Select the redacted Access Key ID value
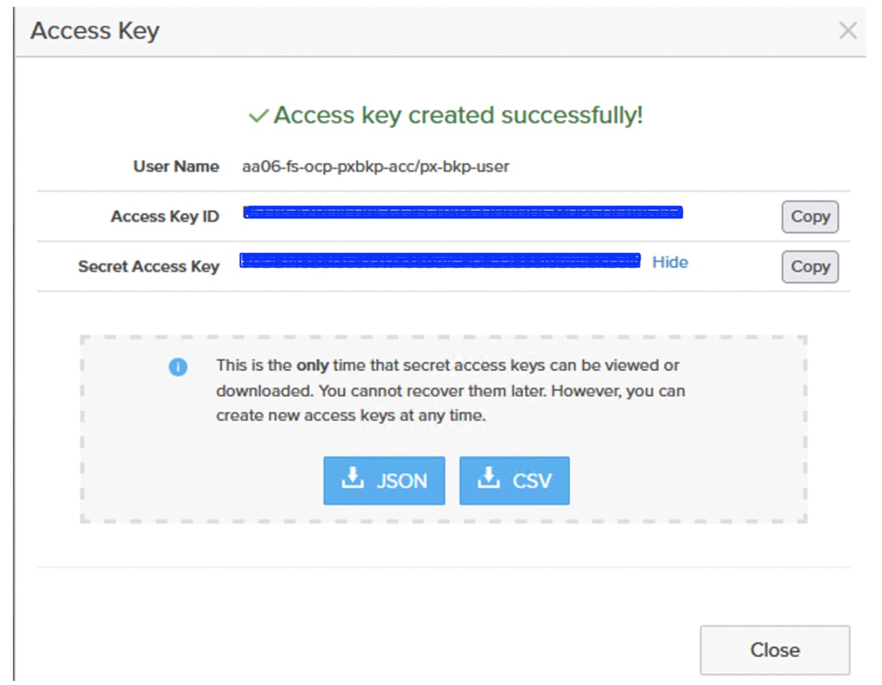The image size is (882, 685). pos(463,212)
